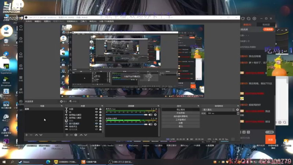
Task: Click taskbar search magnifier icon
Action: [x=12, y=162]
